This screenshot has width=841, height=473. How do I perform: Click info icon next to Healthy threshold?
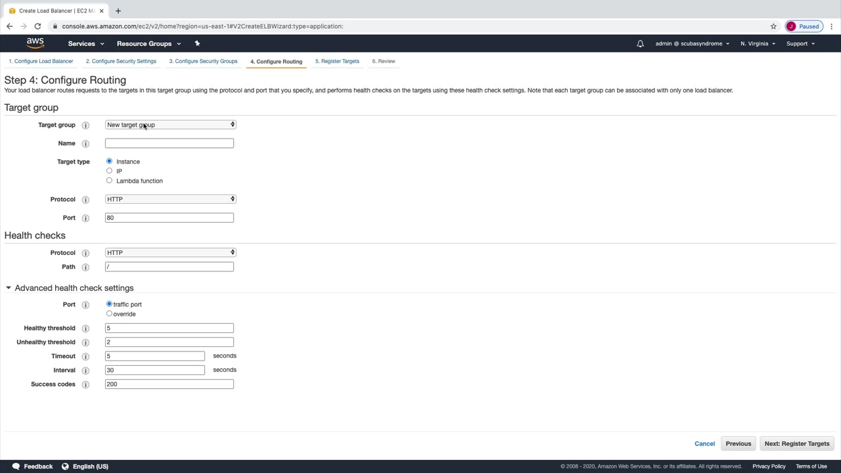click(85, 328)
